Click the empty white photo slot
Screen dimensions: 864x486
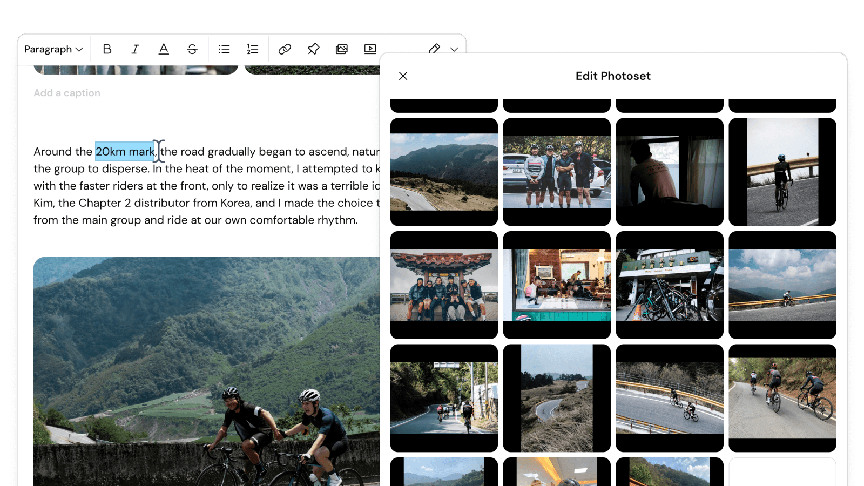pyautogui.click(x=782, y=471)
